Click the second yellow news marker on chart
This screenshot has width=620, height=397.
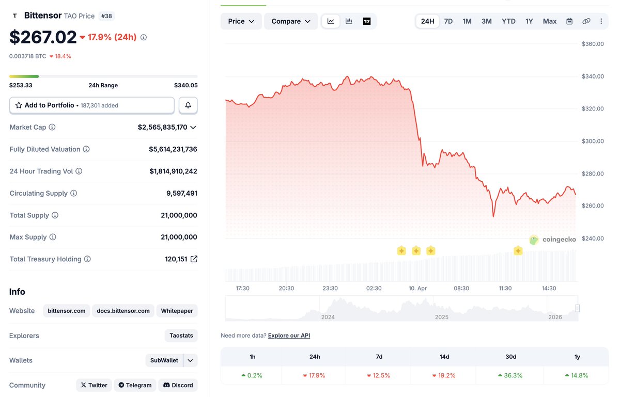[x=416, y=251]
